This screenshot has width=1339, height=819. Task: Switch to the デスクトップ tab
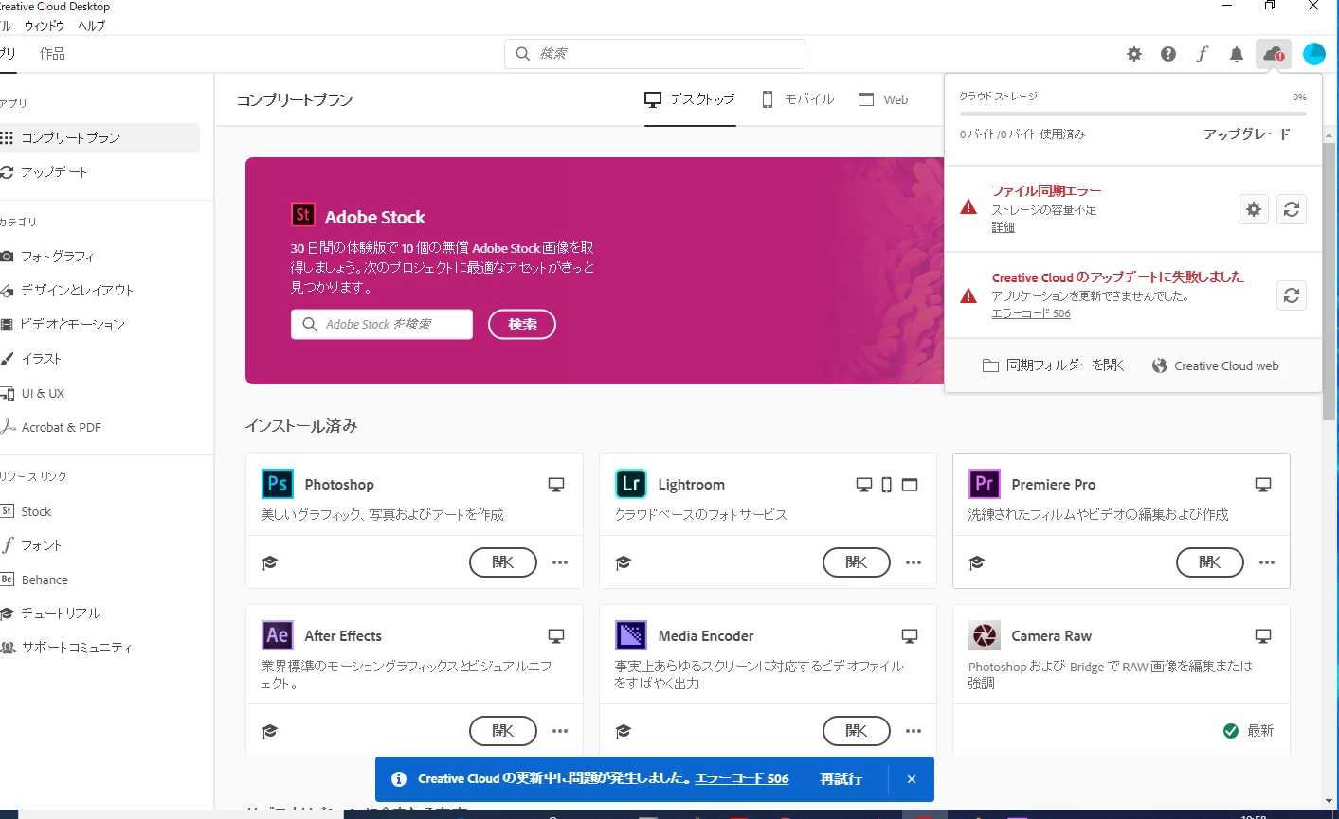pyautogui.click(x=690, y=99)
